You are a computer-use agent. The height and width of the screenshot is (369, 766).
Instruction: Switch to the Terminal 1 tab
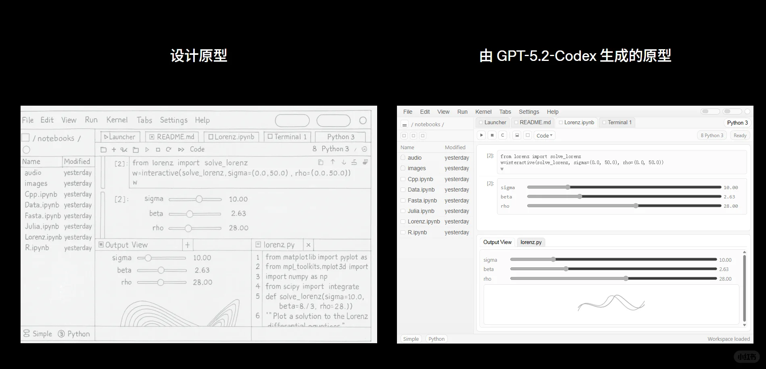pyautogui.click(x=619, y=122)
